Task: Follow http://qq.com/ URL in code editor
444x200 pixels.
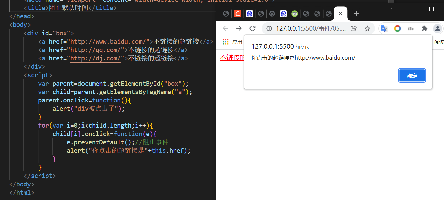Action: 96,50
